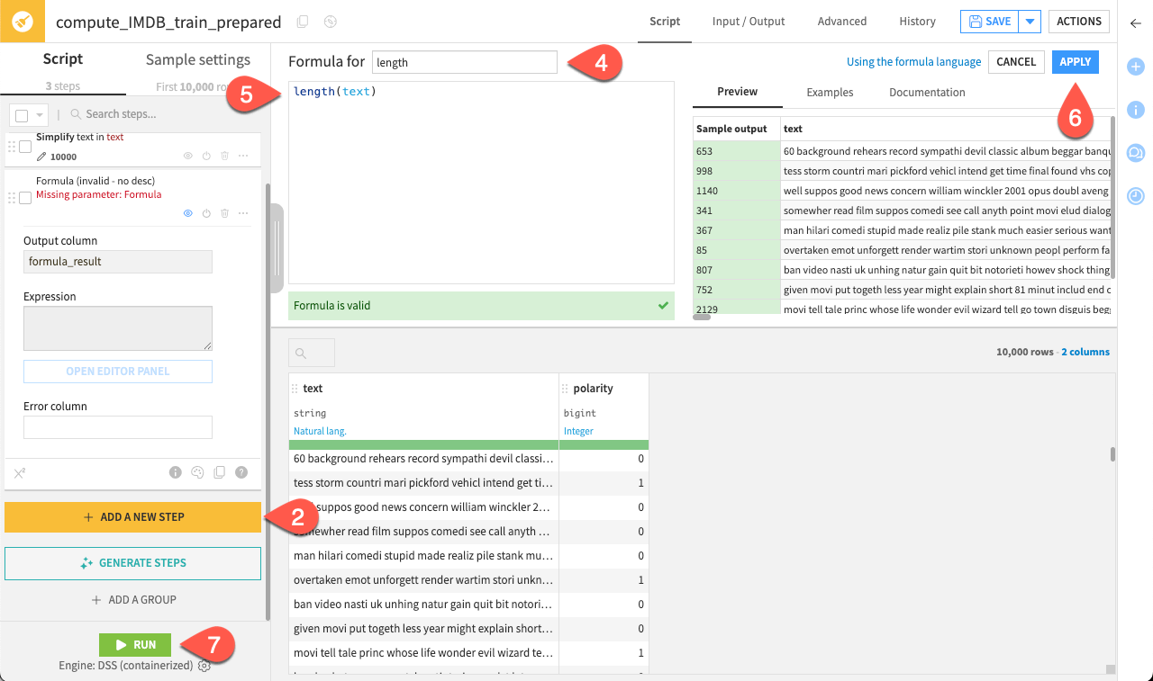Open the color palette icon below the Formula step
Image resolution: width=1153 pixels, height=681 pixels.
point(197,472)
